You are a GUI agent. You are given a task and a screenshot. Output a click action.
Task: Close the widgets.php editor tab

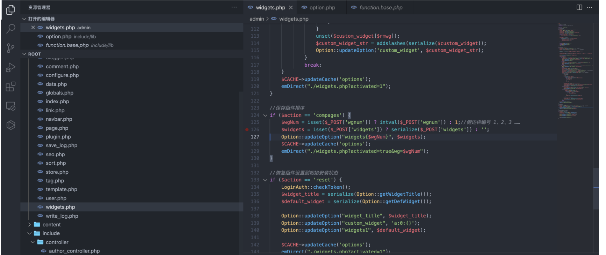291,8
